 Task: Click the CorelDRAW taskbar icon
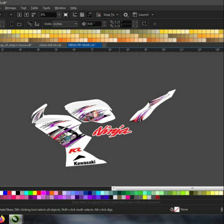(x=15, y=219)
